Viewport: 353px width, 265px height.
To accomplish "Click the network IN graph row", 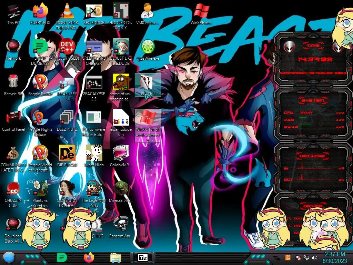I will (314, 167).
